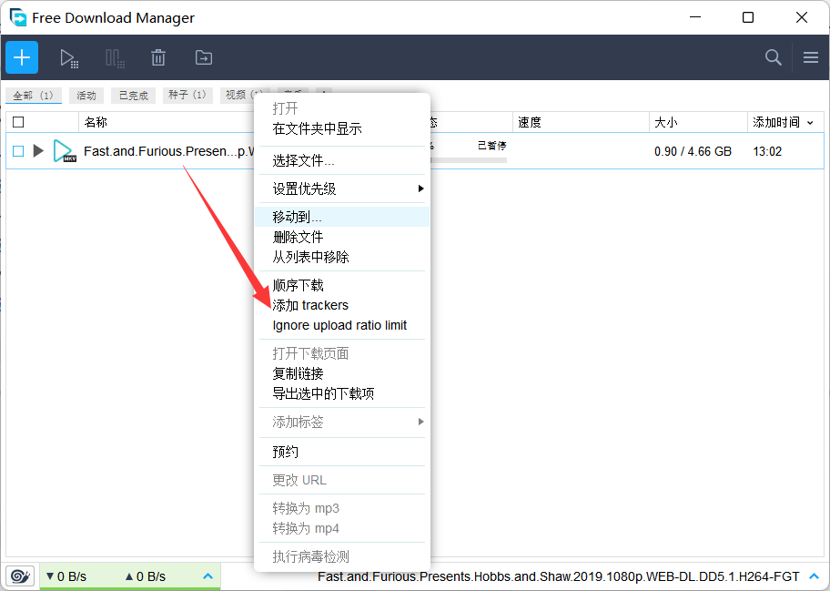Open search with magnifier icon

click(774, 57)
